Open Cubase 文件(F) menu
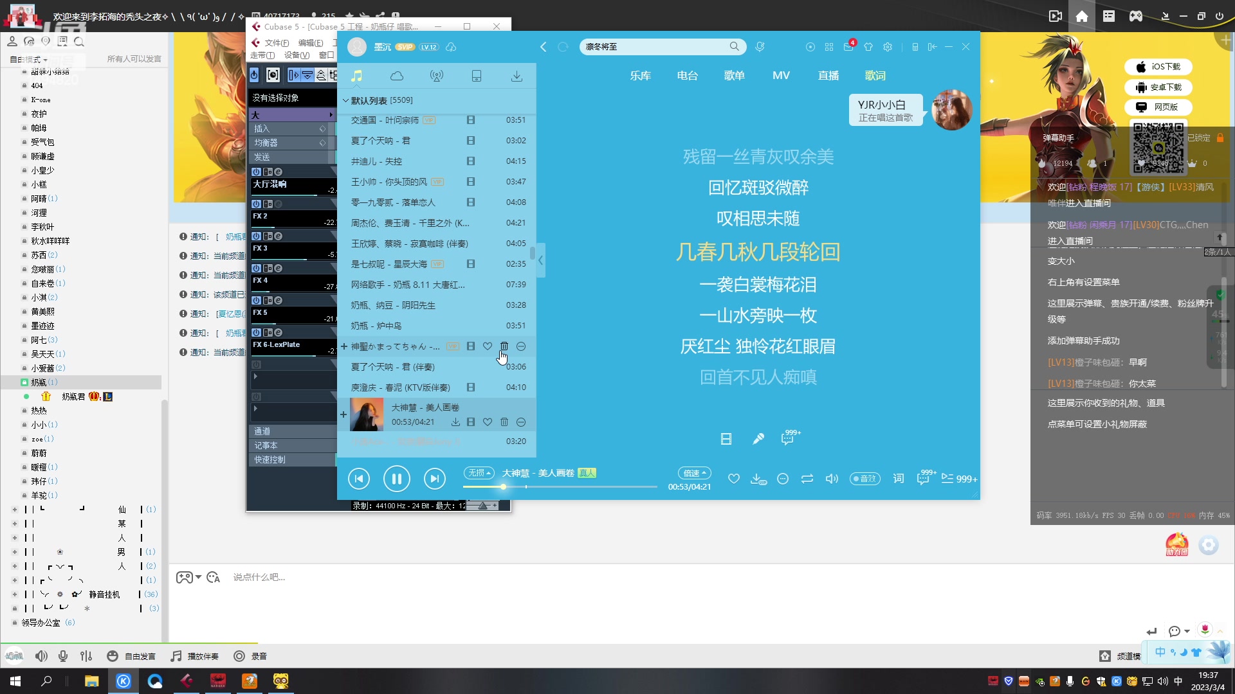Image resolution: width=1235 pixels, height=694 pixels. (x=277, y=43)
